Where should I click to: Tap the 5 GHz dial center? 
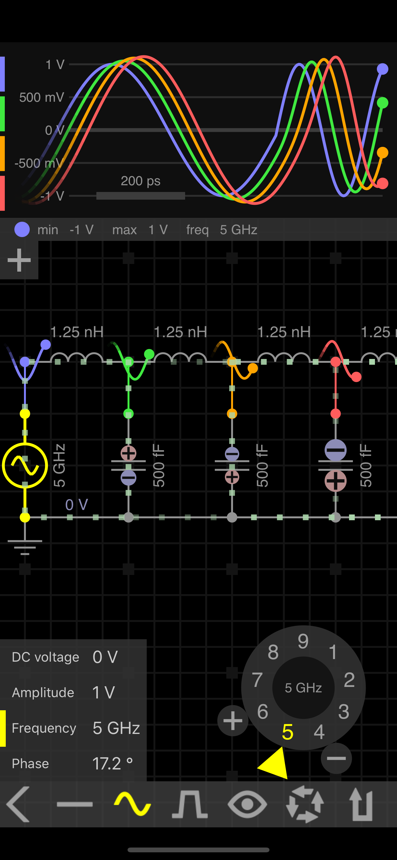(303, 688)
